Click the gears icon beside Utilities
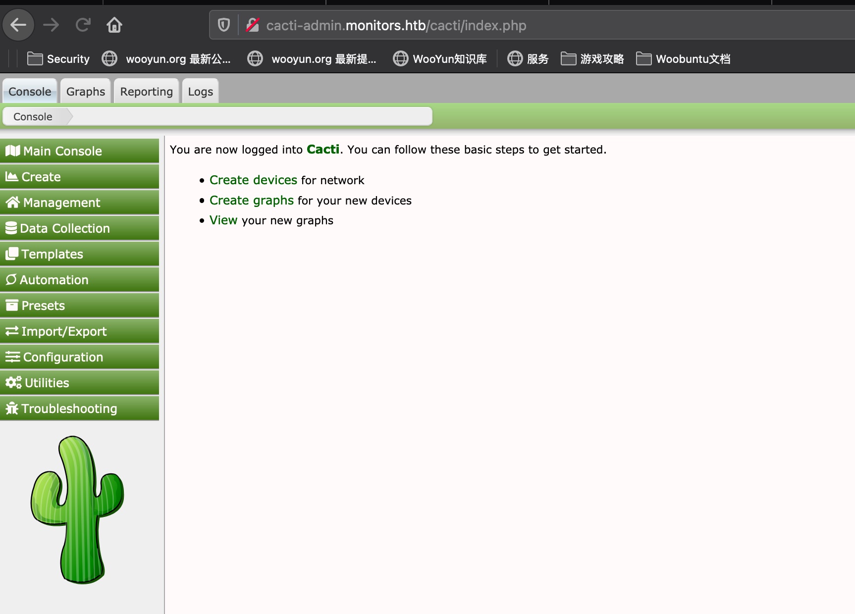 (x=13, y=382)
